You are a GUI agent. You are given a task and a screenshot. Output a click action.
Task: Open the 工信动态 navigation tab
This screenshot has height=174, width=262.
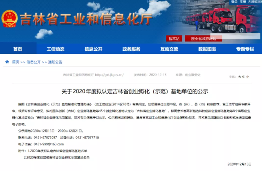(x=55, y=49)
